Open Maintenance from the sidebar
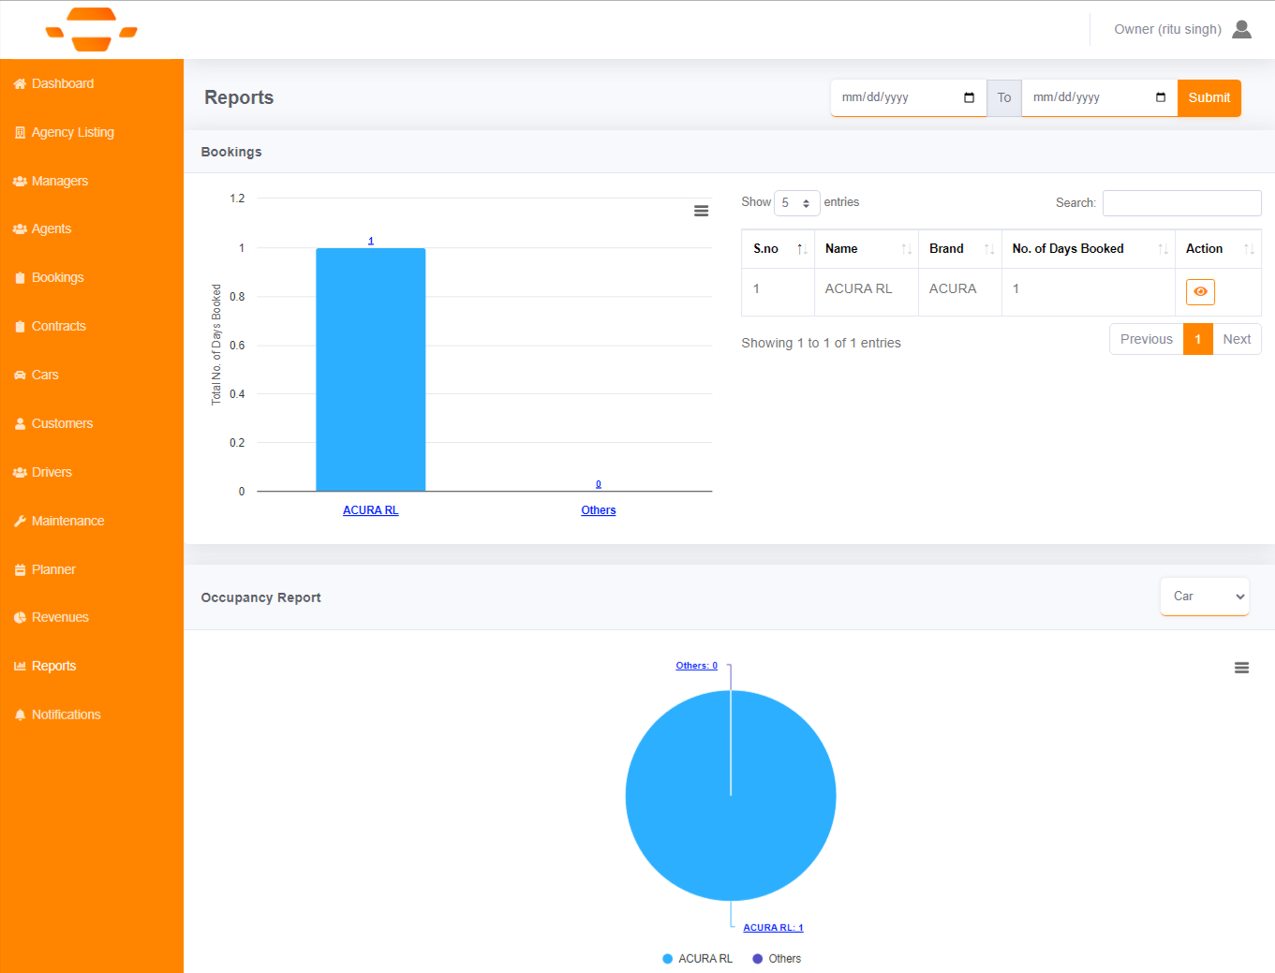 pos(67,521)
